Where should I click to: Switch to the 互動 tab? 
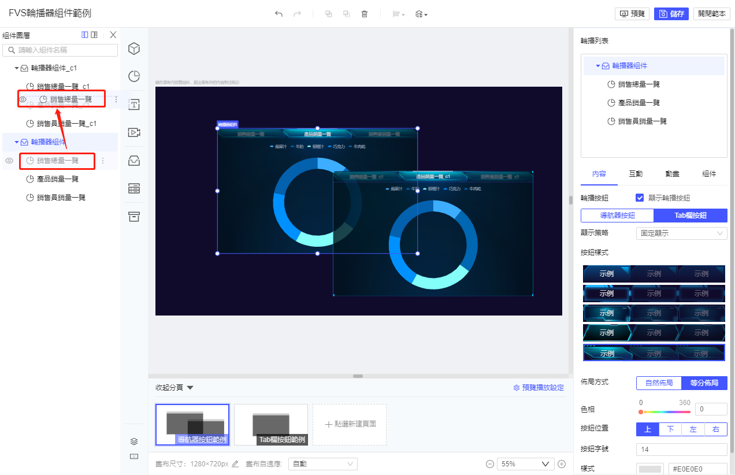(636, 174)
